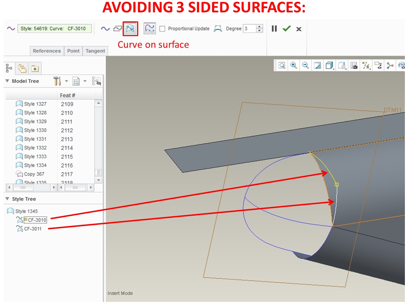Select Style 1331 in the model tree
This screenshot has width=407, height=304.
pyautogui.click(x=31, y=139)
